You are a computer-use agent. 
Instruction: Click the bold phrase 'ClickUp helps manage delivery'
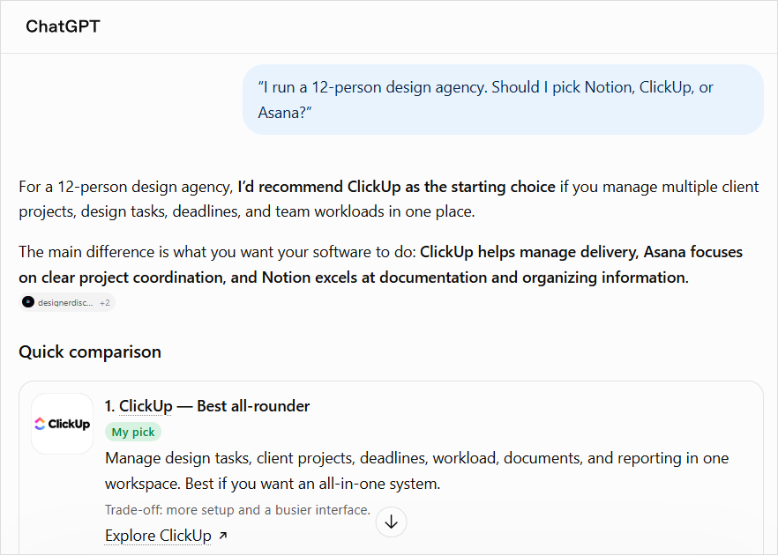[528, 252]
